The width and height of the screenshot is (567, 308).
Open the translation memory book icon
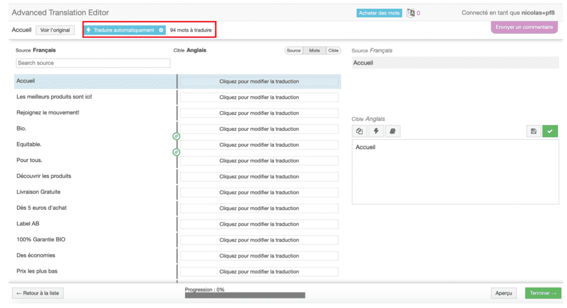(x=392, y=131)
